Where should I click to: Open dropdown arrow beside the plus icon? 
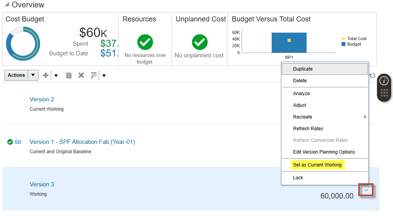56,76
